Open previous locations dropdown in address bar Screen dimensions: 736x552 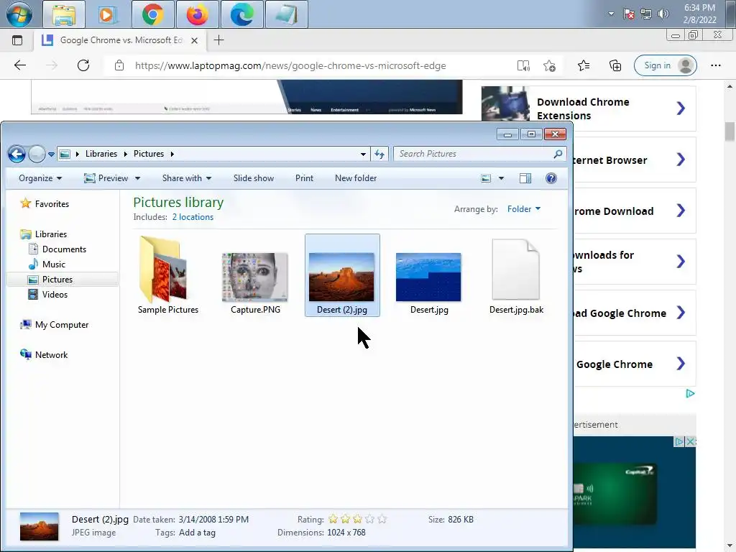(x=363, y=154)
